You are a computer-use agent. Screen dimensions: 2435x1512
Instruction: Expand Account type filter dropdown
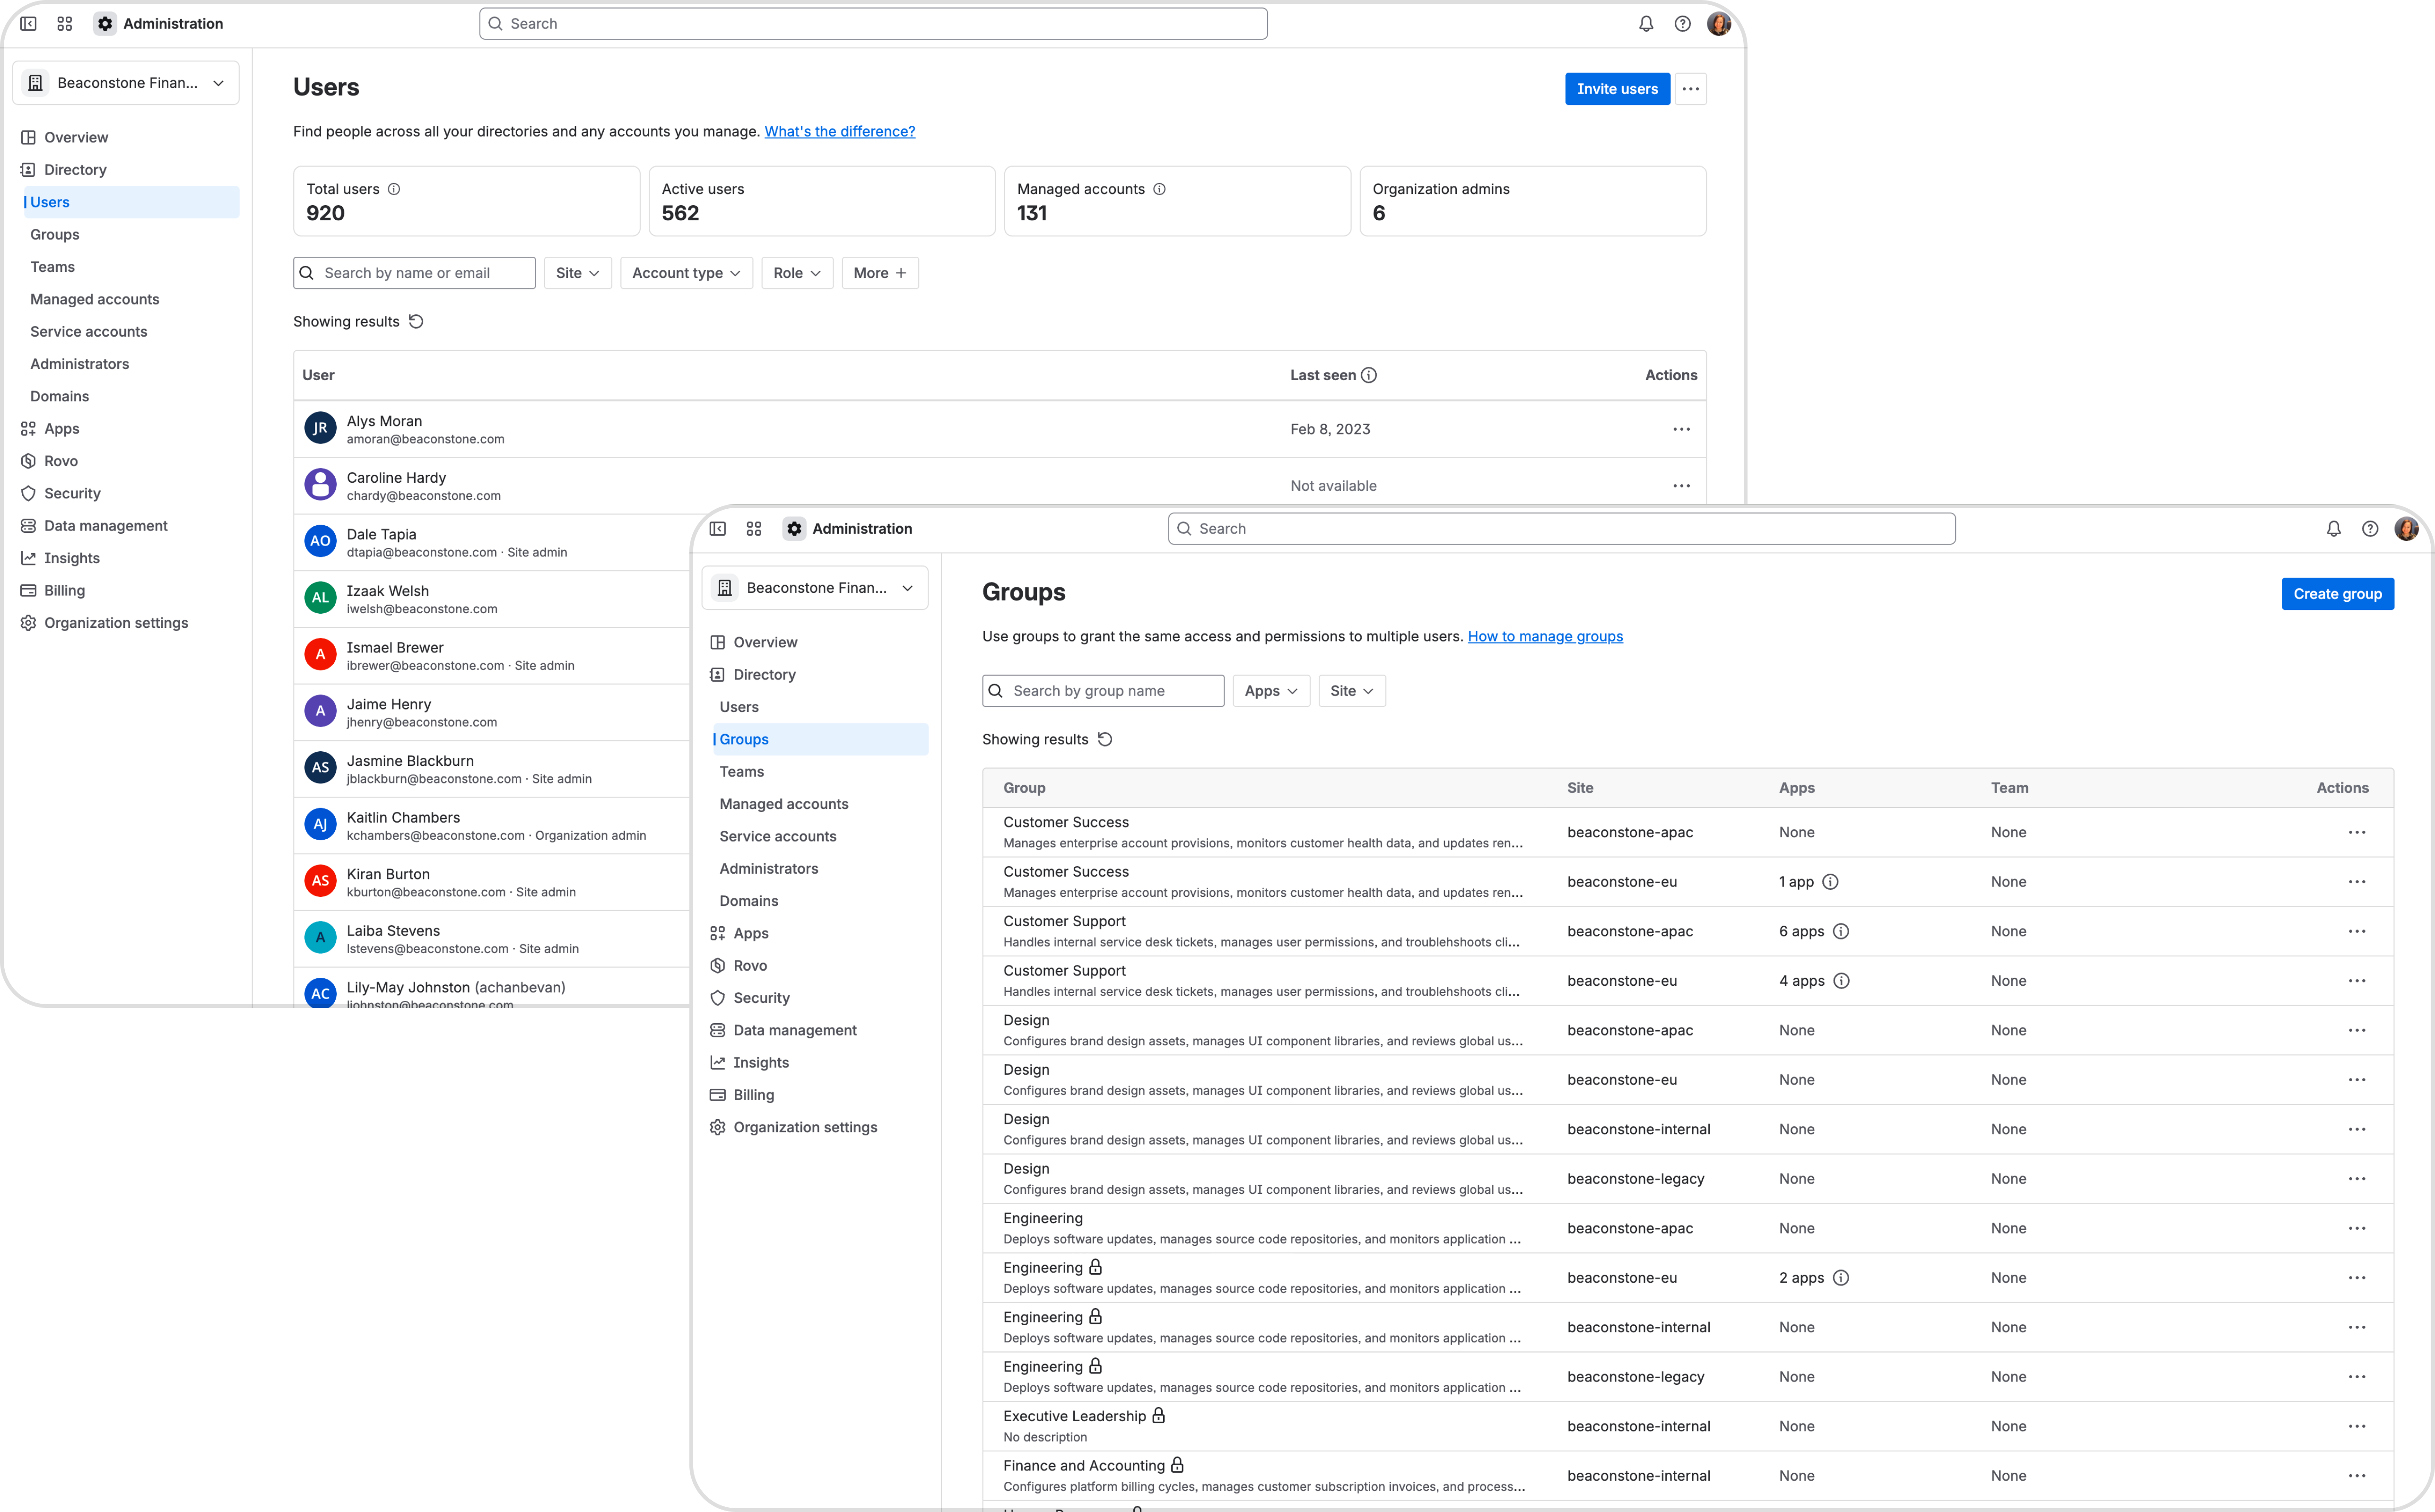pyautogui.click(x=686, y=273)
